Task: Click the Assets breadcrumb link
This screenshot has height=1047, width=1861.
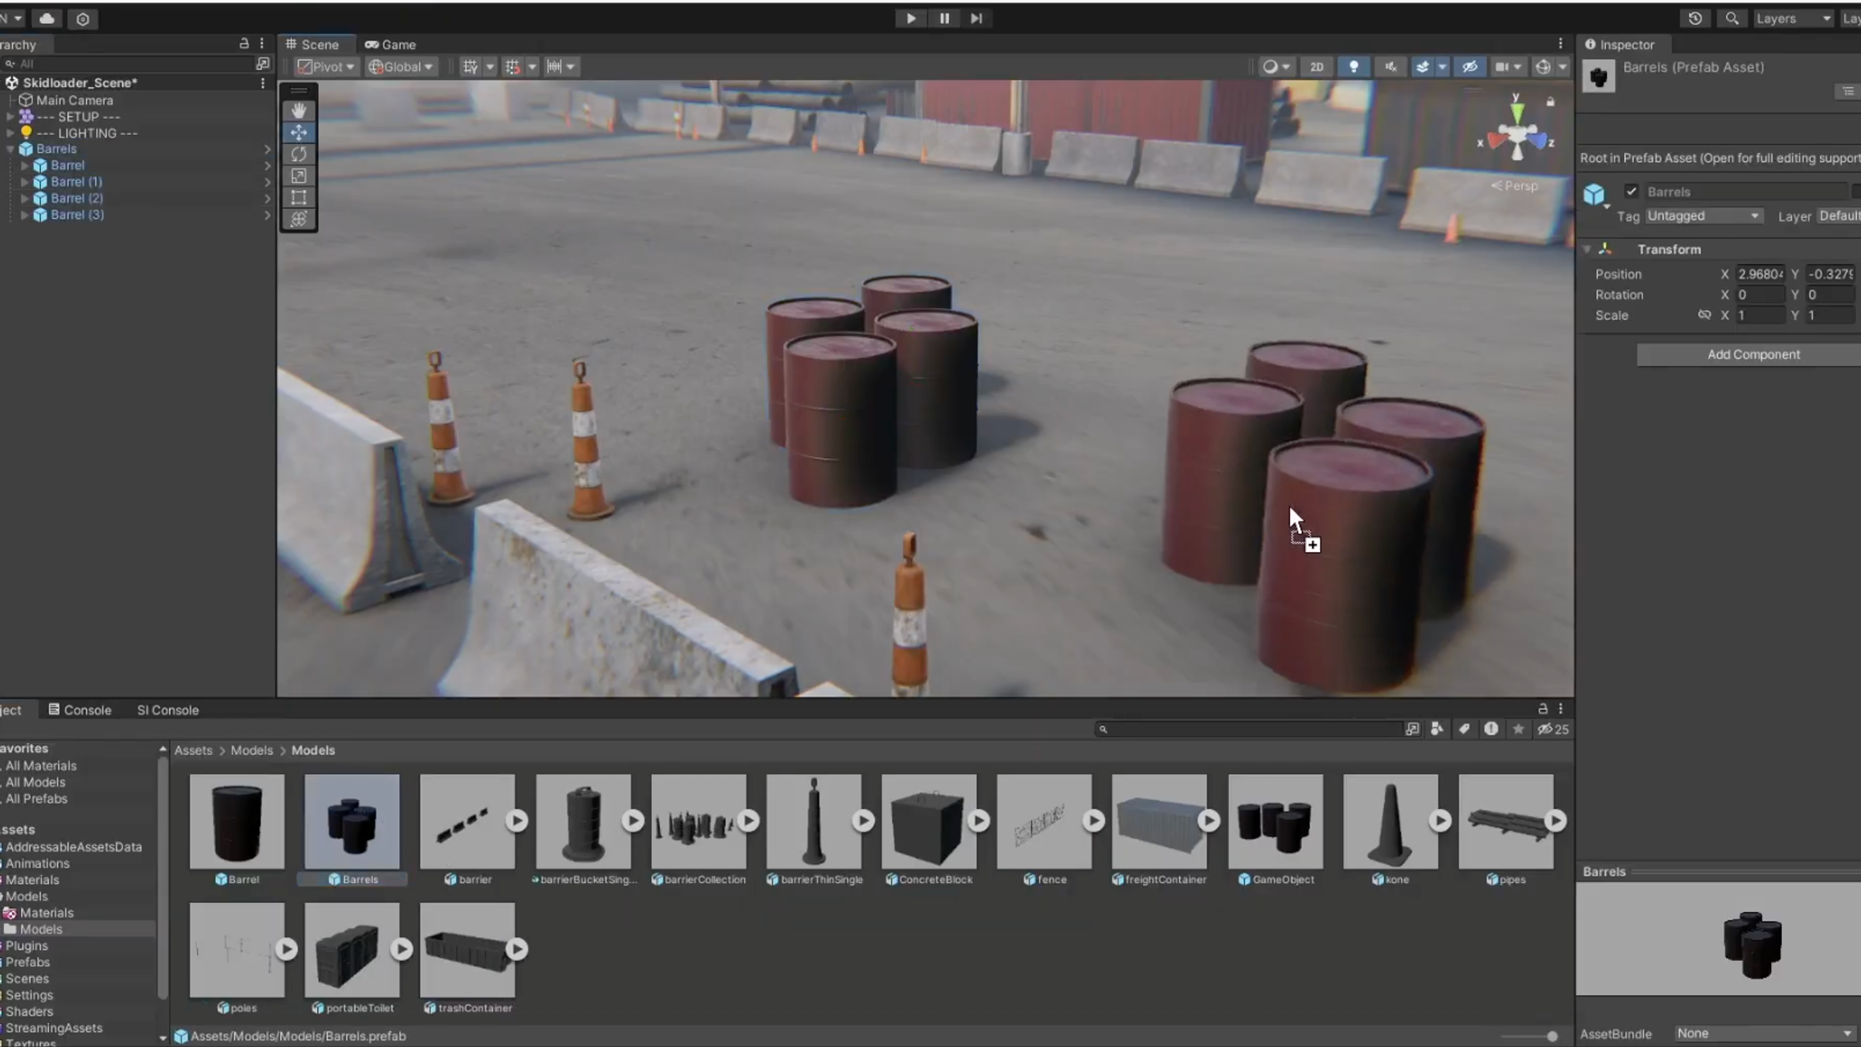Action: [x=193, y=750]
